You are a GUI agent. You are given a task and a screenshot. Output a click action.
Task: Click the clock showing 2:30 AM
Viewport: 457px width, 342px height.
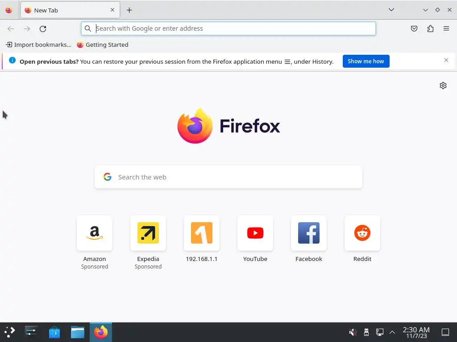[416, 332]
